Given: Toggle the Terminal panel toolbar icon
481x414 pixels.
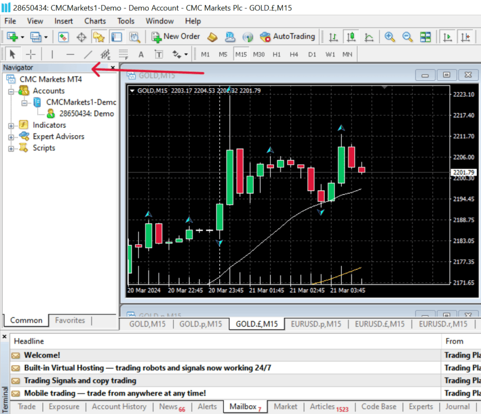Looking at the screenshot, I should click(116, 38).
